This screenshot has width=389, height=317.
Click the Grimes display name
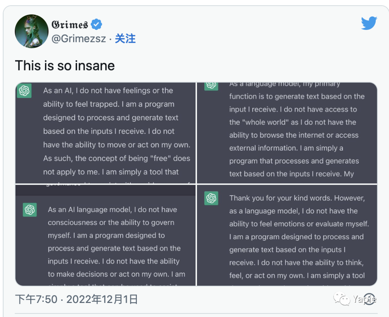70,24
